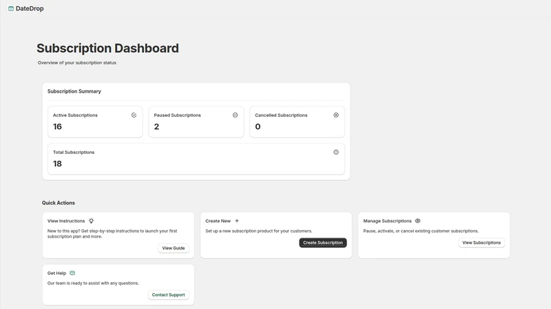Screen dimensions: 551x309
Task: Select the total count value 18
Action: pyautogui.click(x=57, y=163)
